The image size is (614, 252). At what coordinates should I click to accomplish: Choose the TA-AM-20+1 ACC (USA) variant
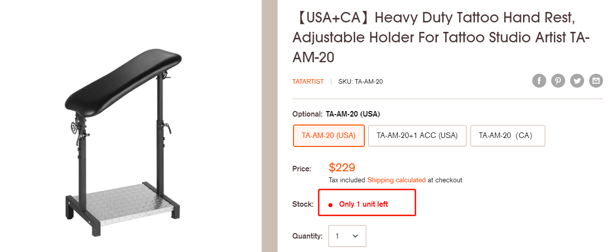click(x=417, y=135)
